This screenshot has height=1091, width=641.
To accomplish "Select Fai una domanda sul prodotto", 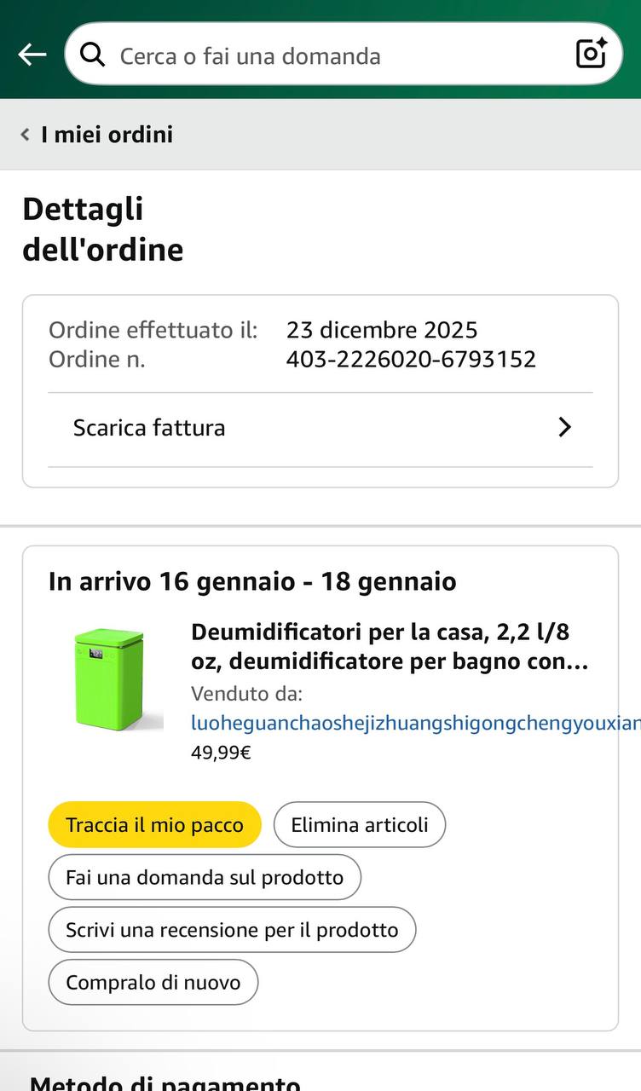I will (x=205, y=877).
